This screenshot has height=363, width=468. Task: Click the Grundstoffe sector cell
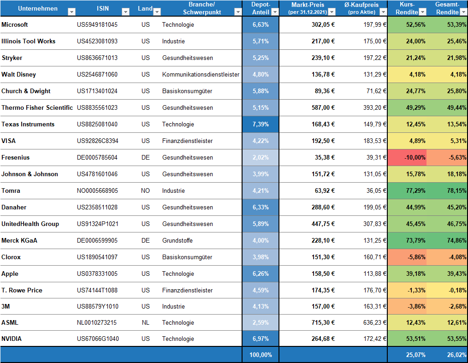point(178,241)
